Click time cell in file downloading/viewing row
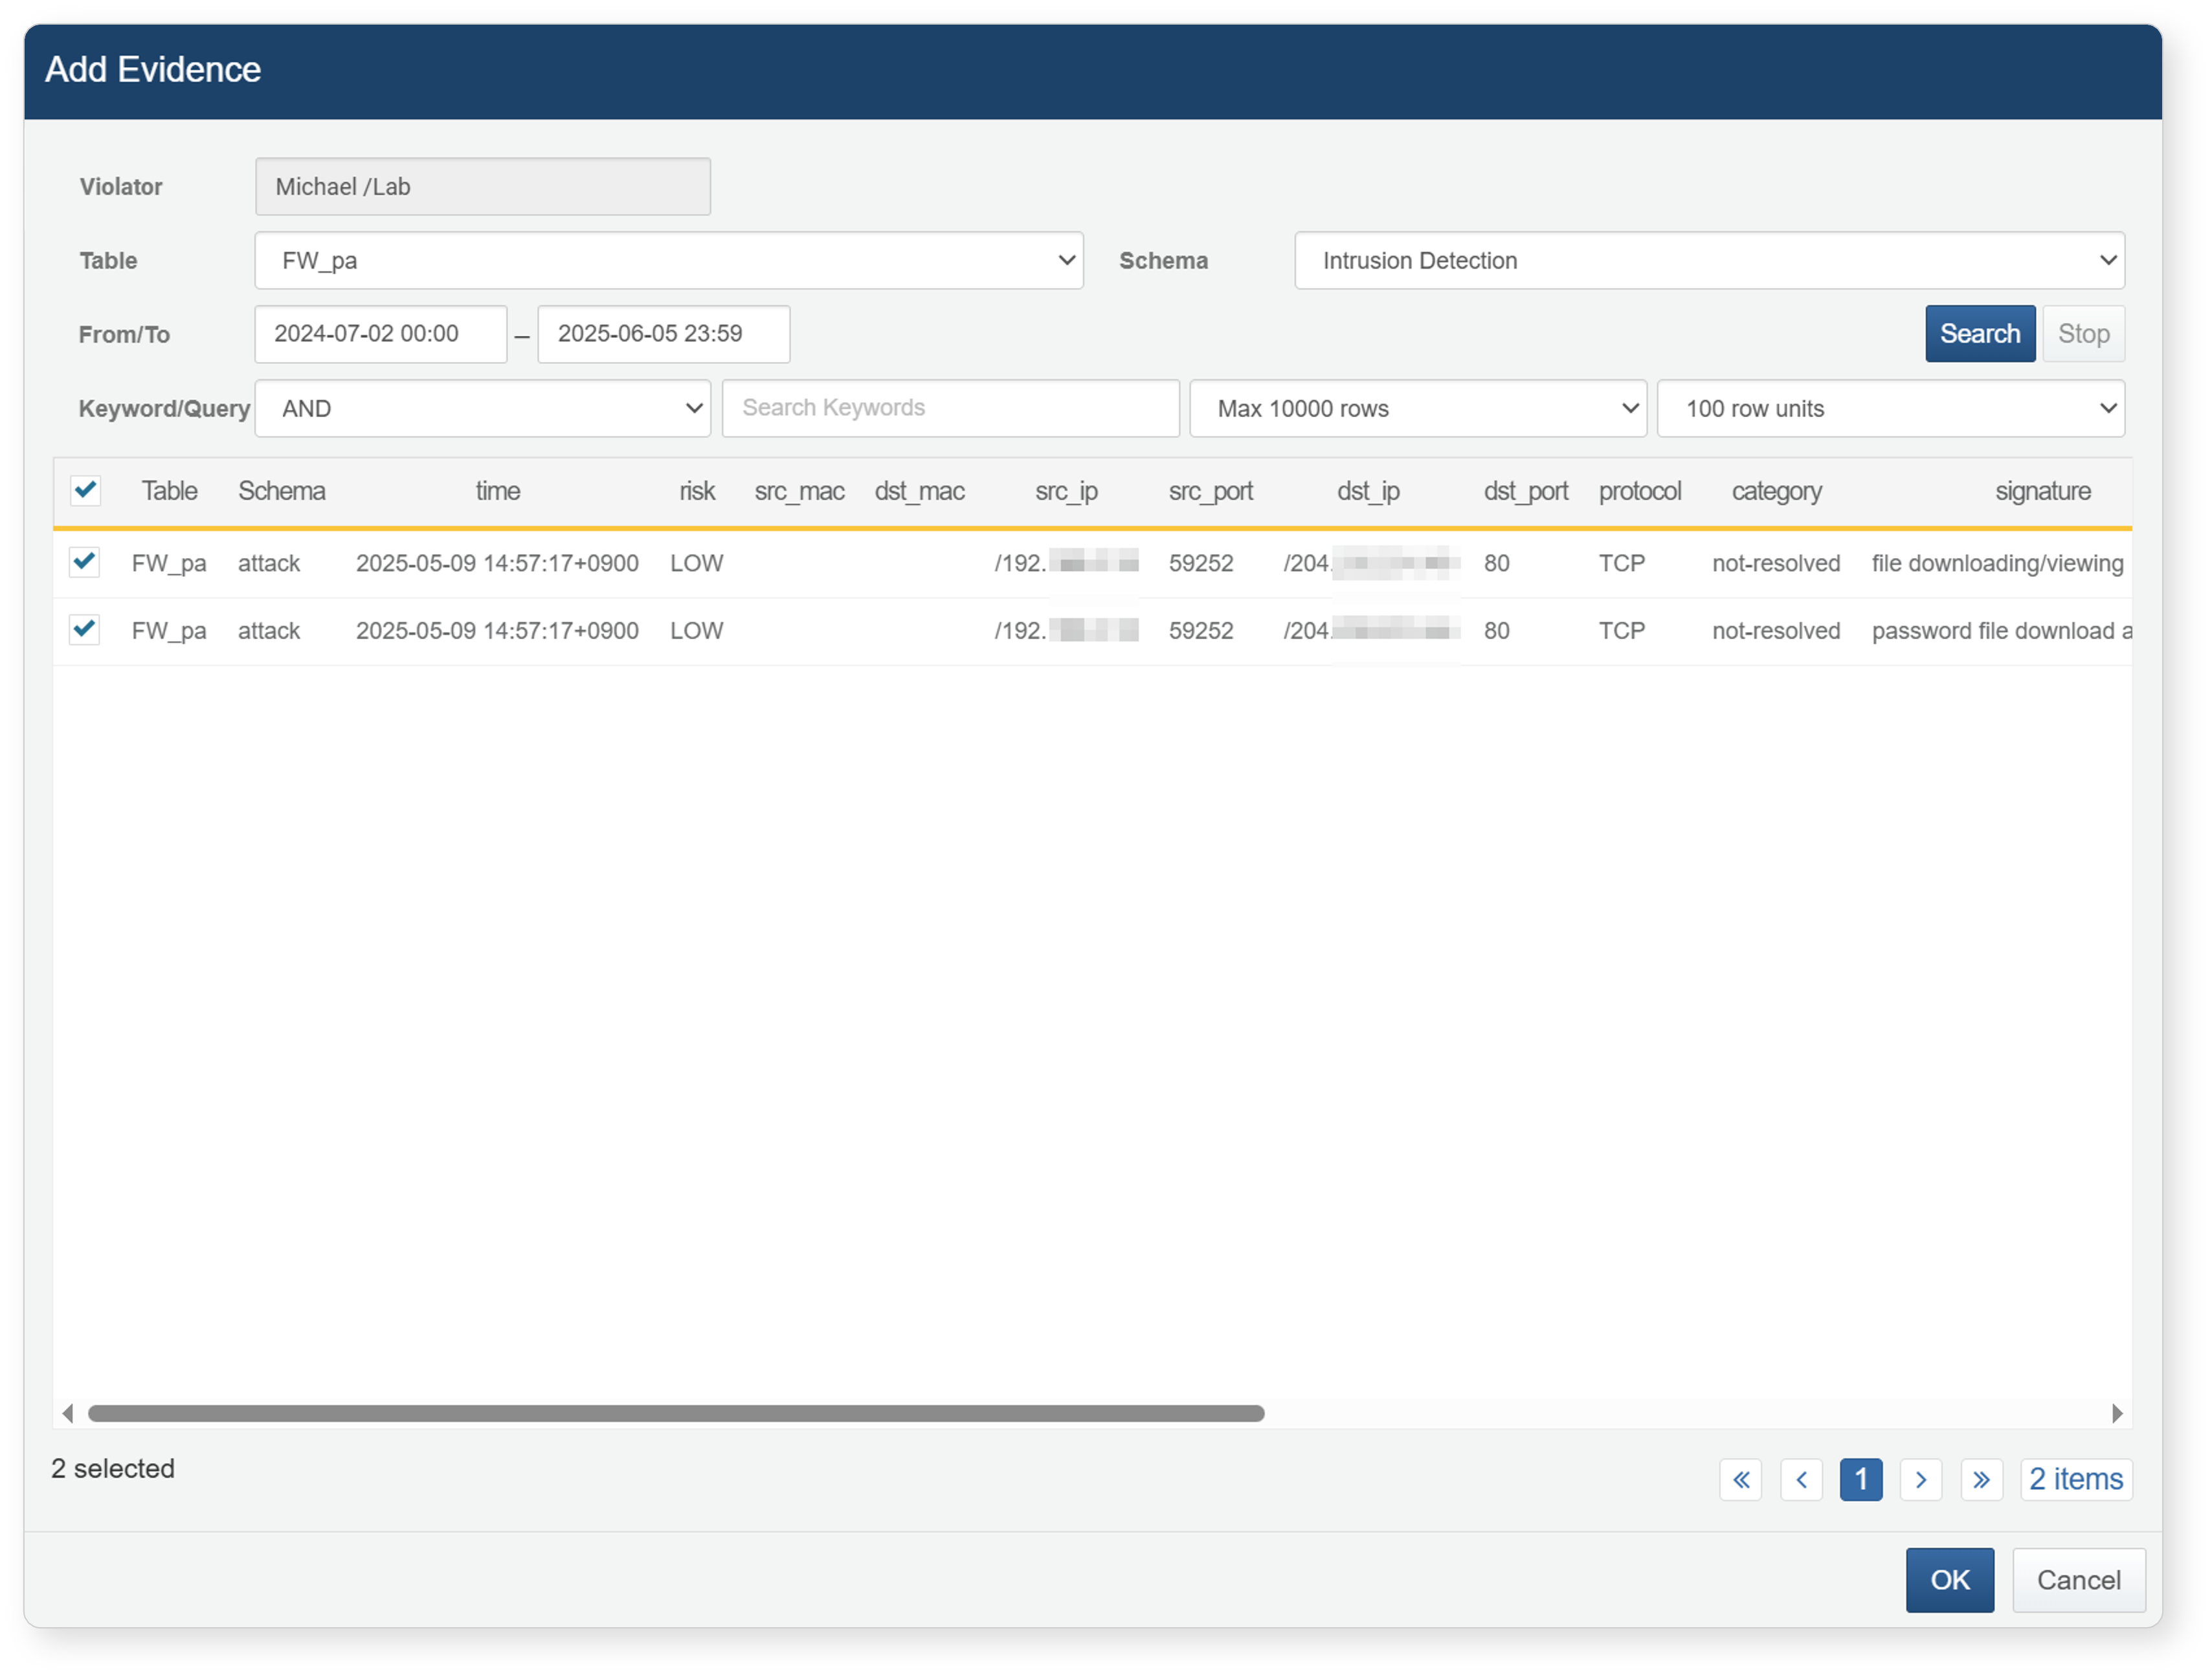The image size is (2212, 1677). coord(497,563)
